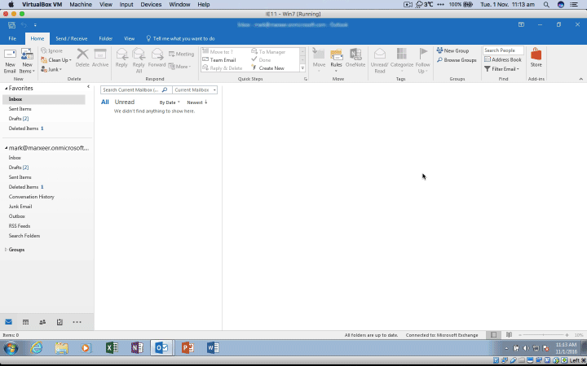Click the Delete icon in ribbon
The height and width of the screenshot is (366, 587).
click(x=82, y=58)
